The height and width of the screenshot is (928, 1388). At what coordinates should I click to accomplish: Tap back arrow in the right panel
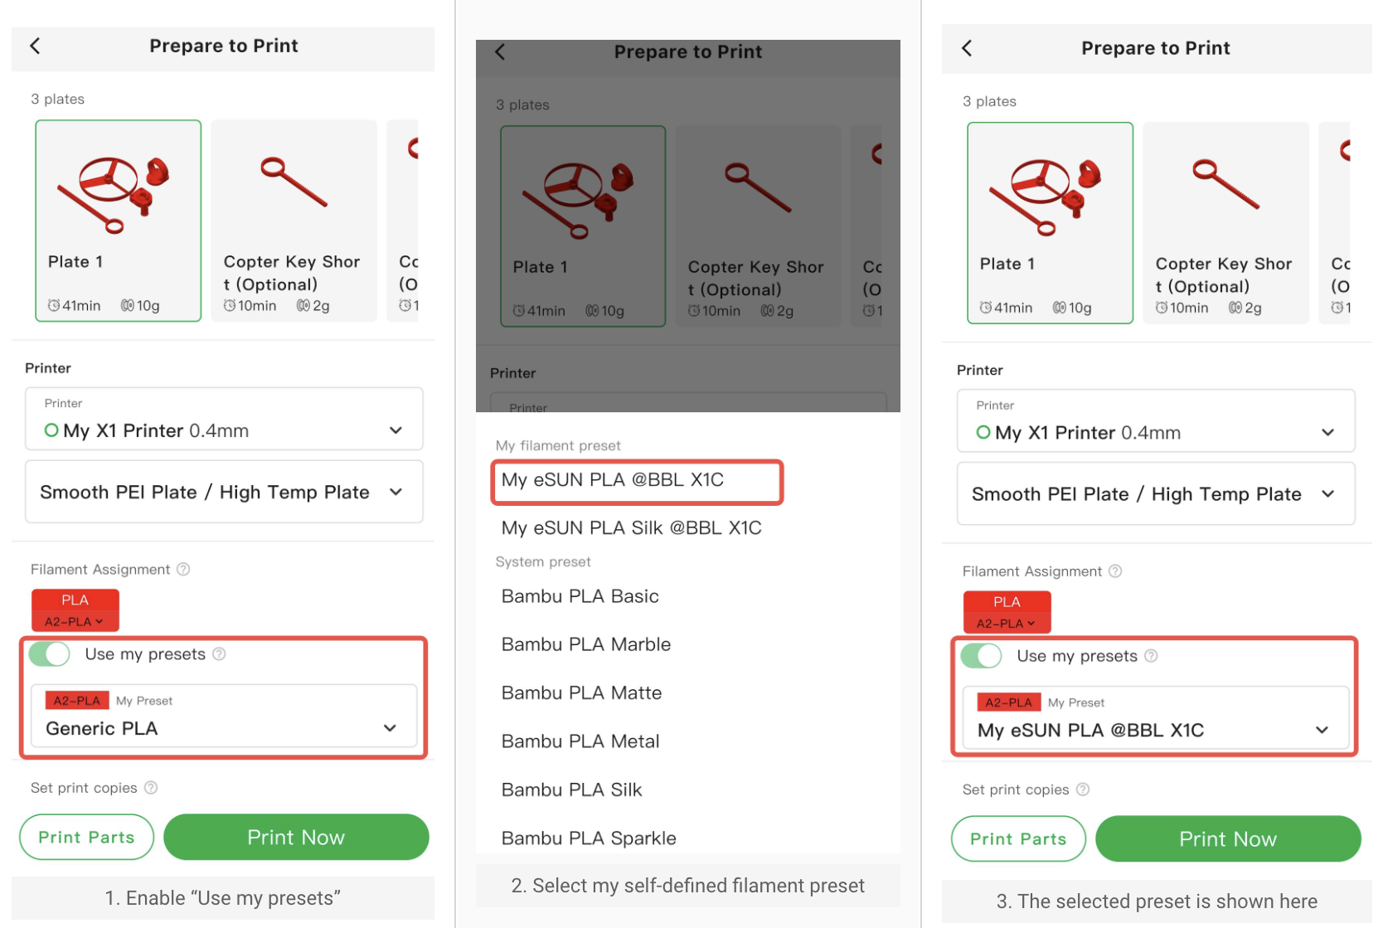pos(967,48)
